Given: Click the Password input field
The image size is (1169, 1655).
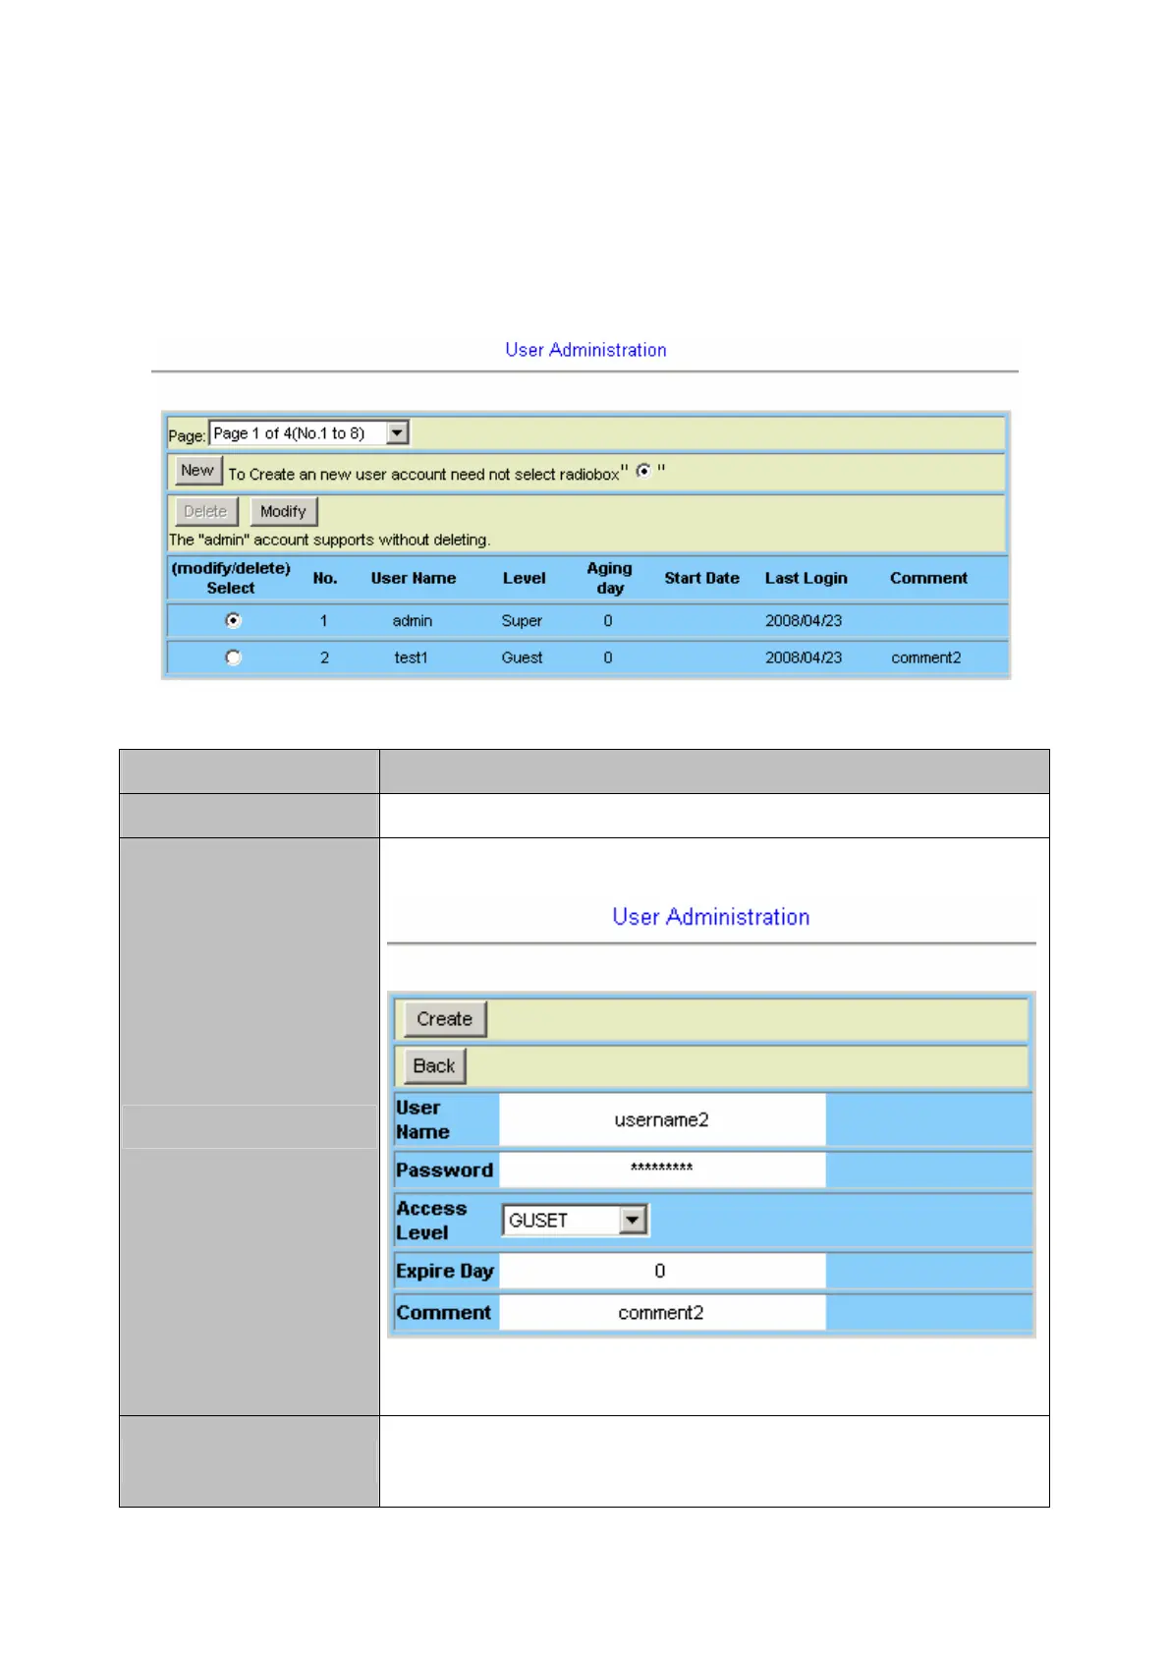Looking at the screenshot, I should click(x=662, y=1169).
